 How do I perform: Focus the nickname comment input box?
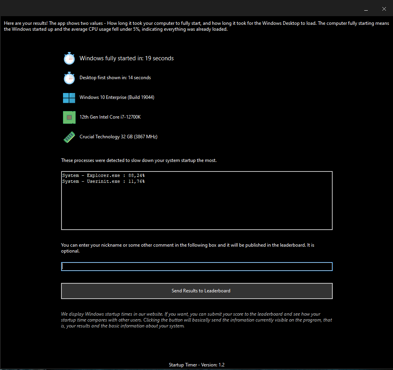coord(197,266)
